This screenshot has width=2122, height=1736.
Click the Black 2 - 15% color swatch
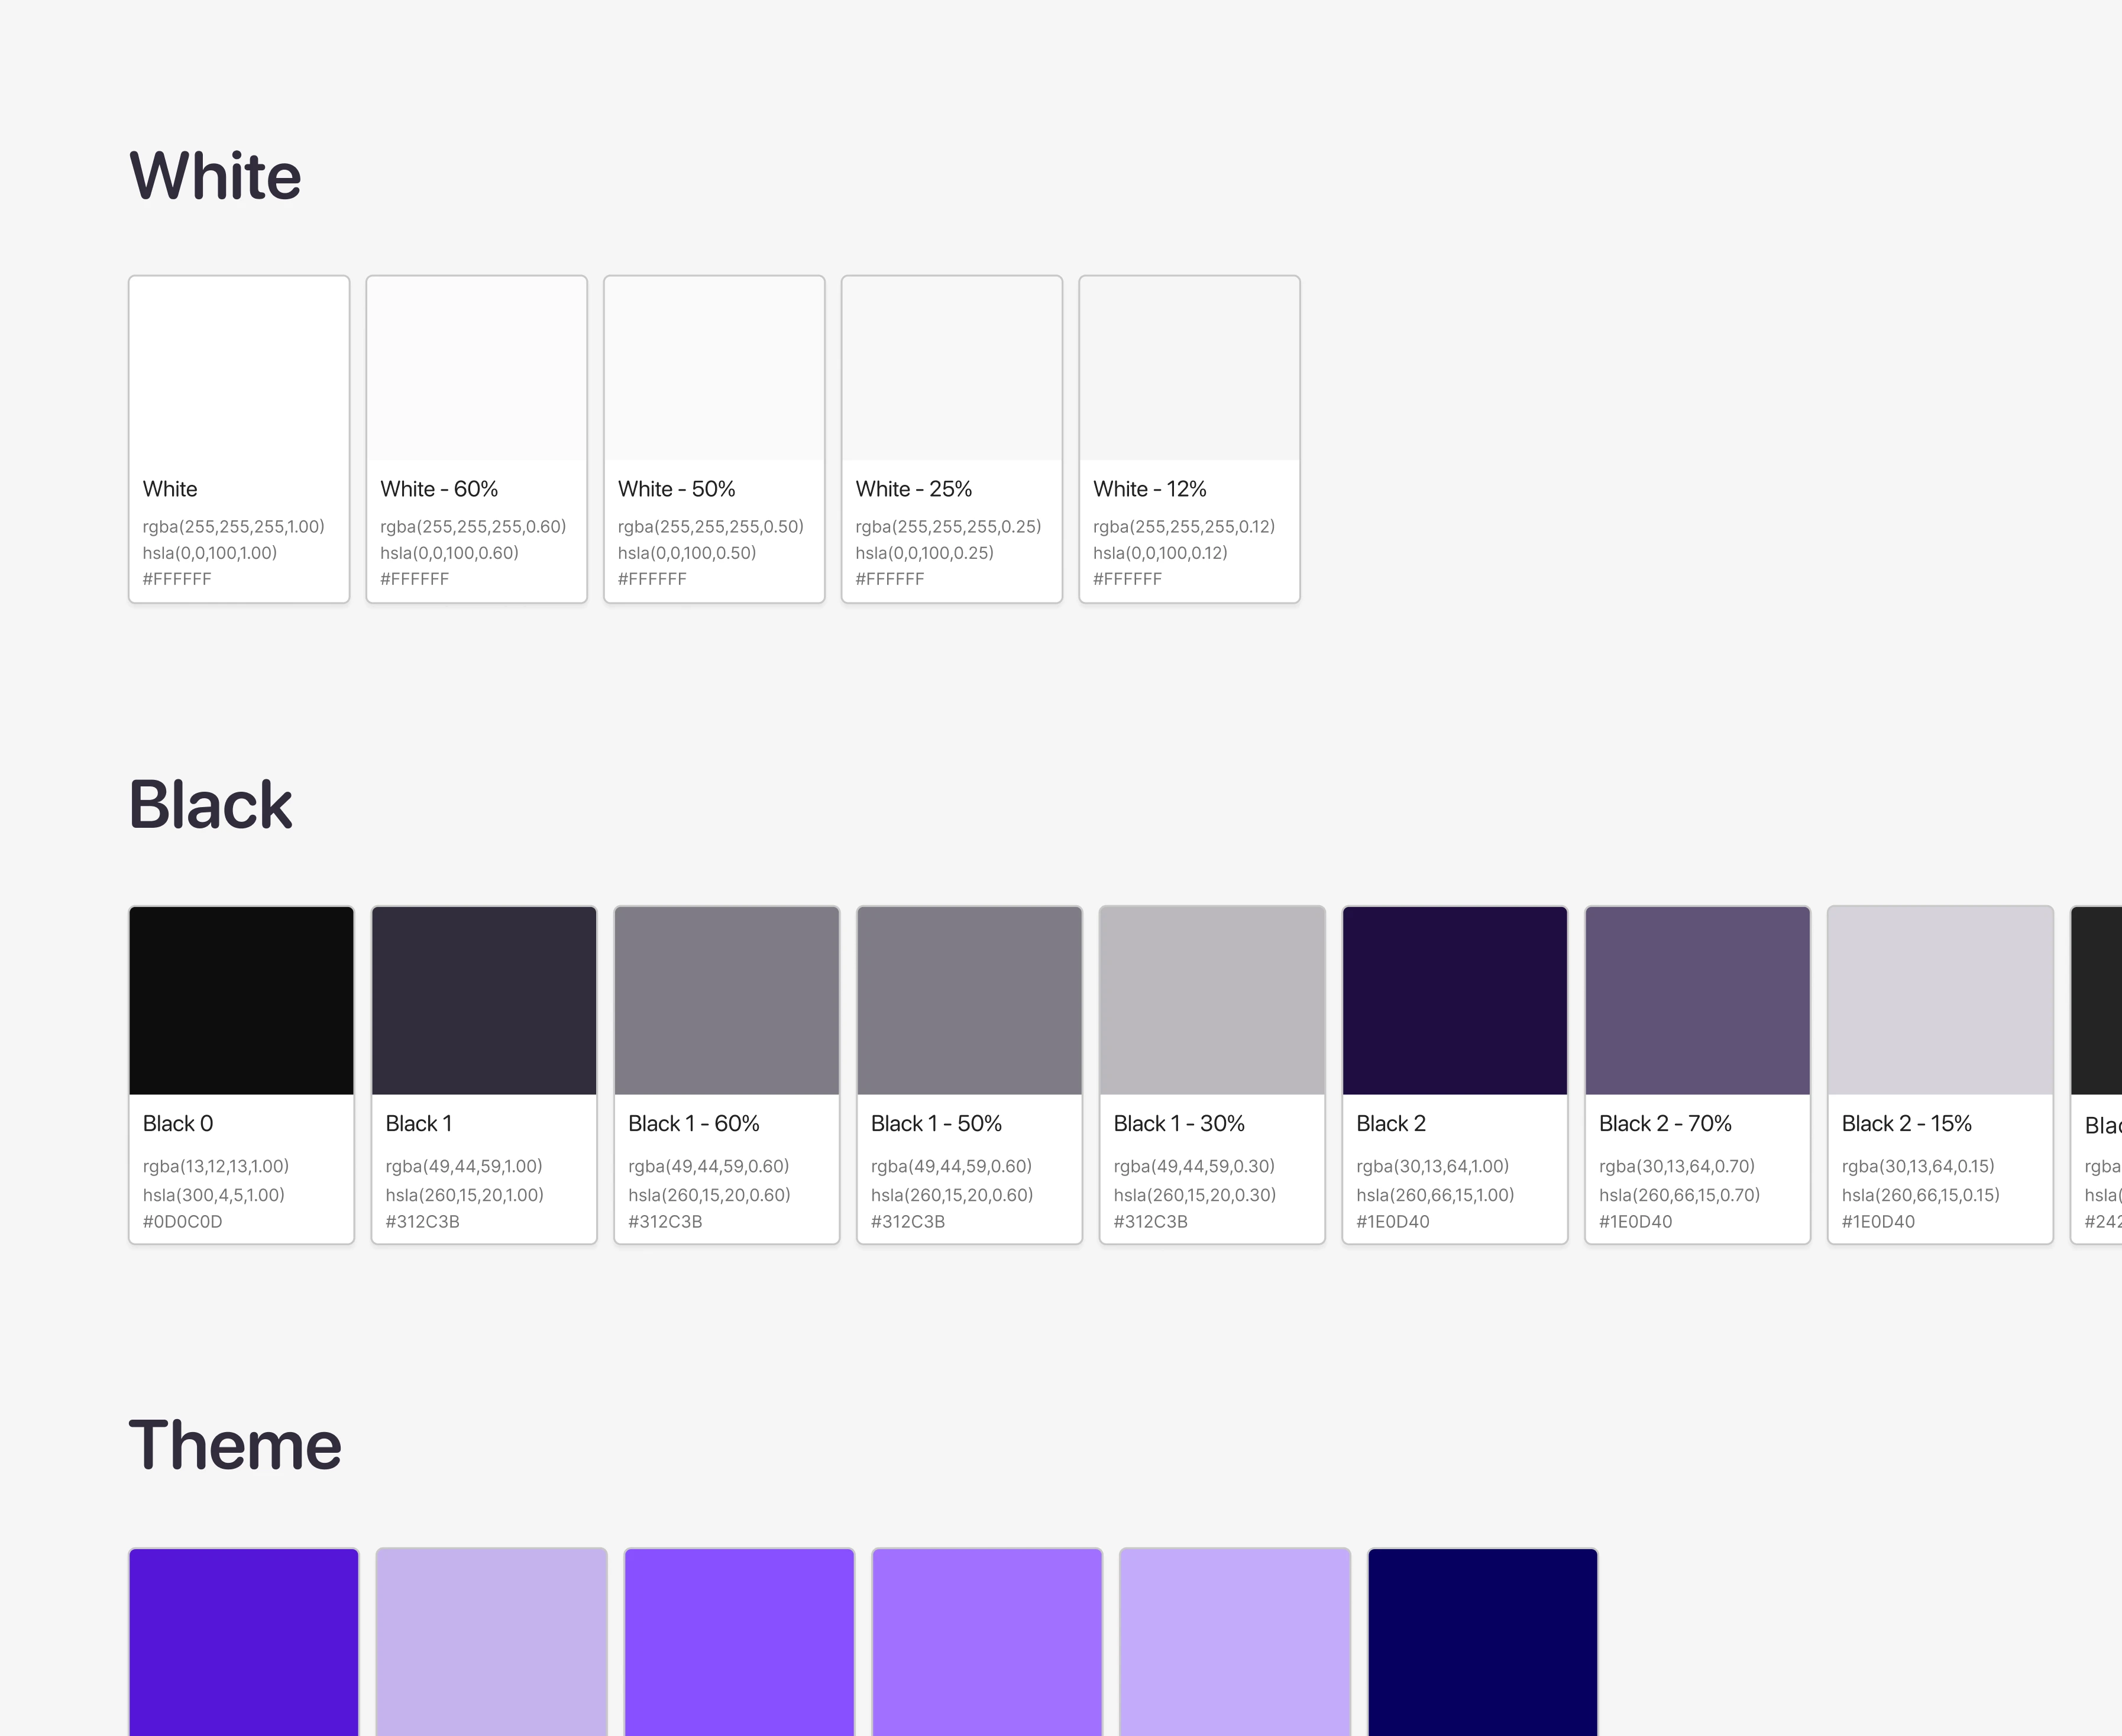[1940, 1001]
